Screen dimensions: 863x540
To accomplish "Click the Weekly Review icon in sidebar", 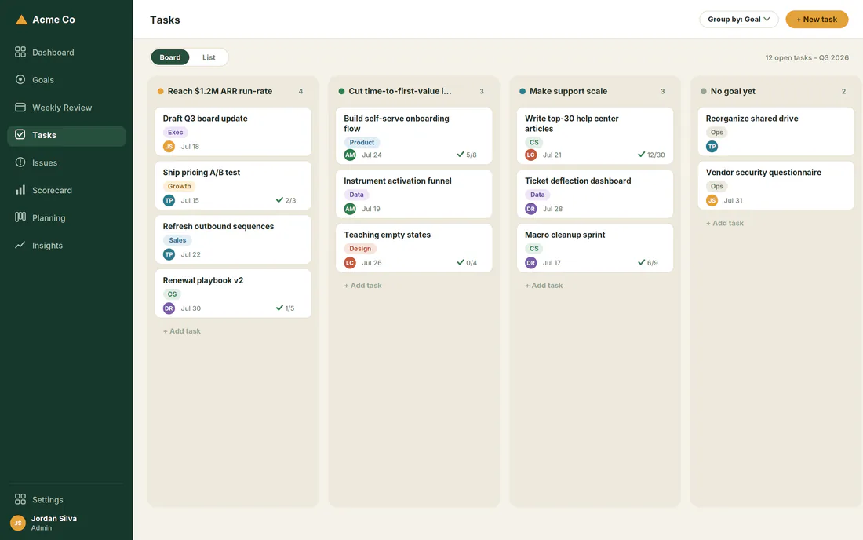I will click(x=20, y=107).
